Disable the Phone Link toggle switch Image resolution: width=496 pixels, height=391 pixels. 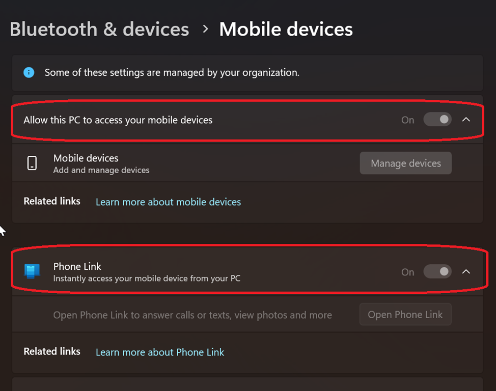click(x=437, y=271)
